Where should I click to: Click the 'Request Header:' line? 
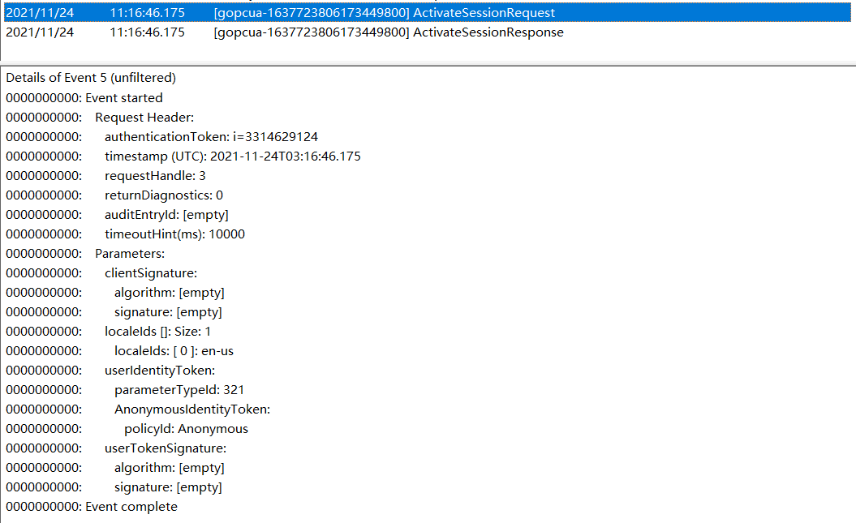pyautogui.click(x=99, y=118)
